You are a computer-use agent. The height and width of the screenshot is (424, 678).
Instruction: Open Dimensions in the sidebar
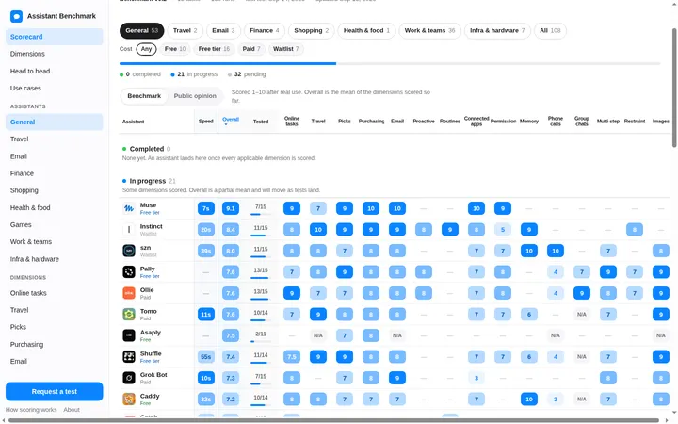(55, 54)
